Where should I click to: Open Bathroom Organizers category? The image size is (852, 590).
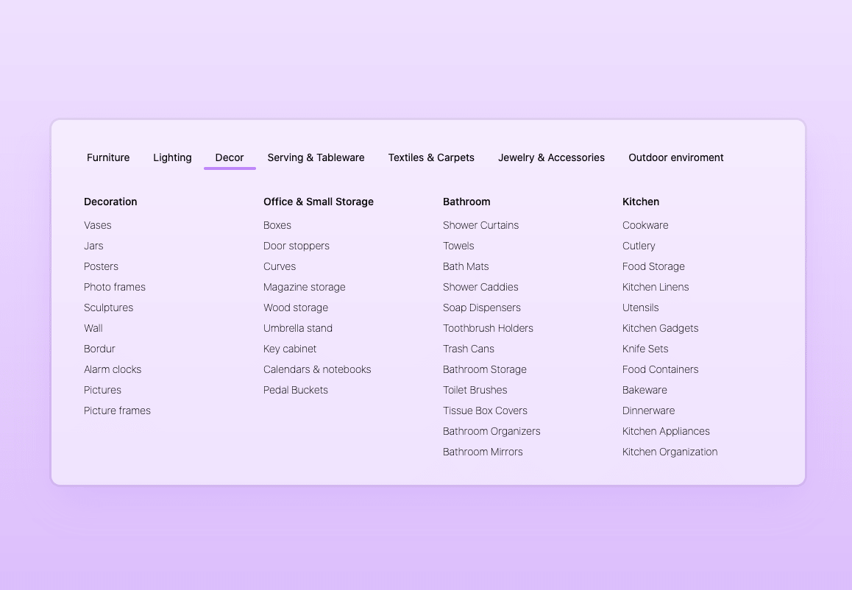491,431
